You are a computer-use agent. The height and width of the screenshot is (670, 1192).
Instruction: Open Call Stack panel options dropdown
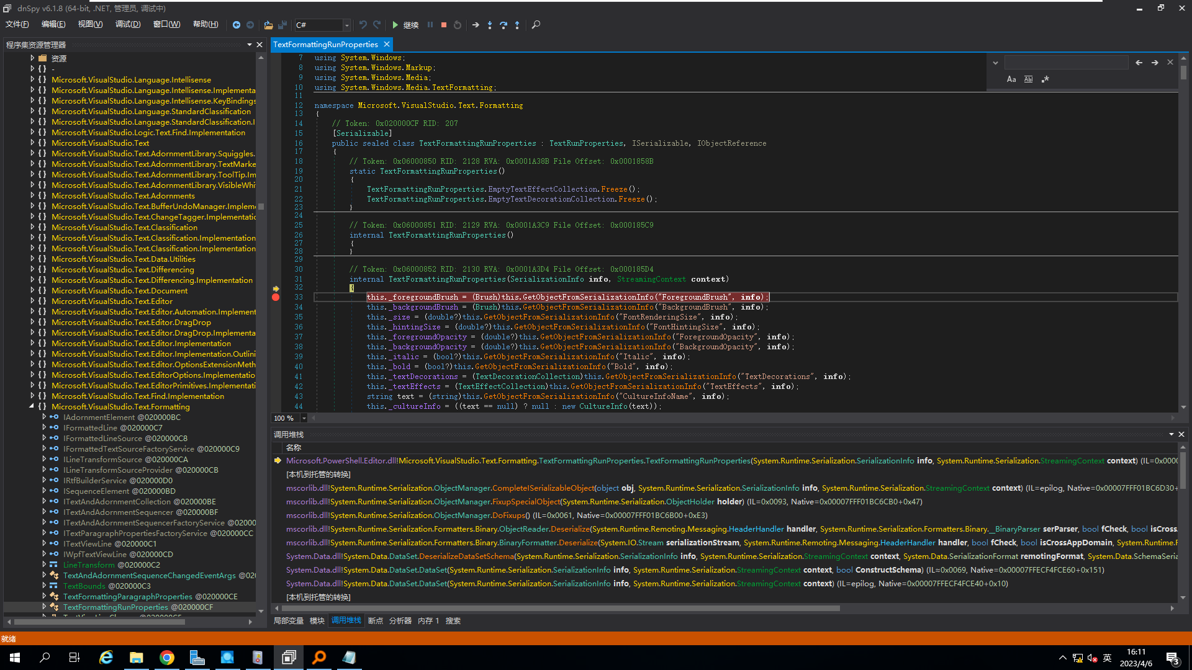coord(1172,434)
